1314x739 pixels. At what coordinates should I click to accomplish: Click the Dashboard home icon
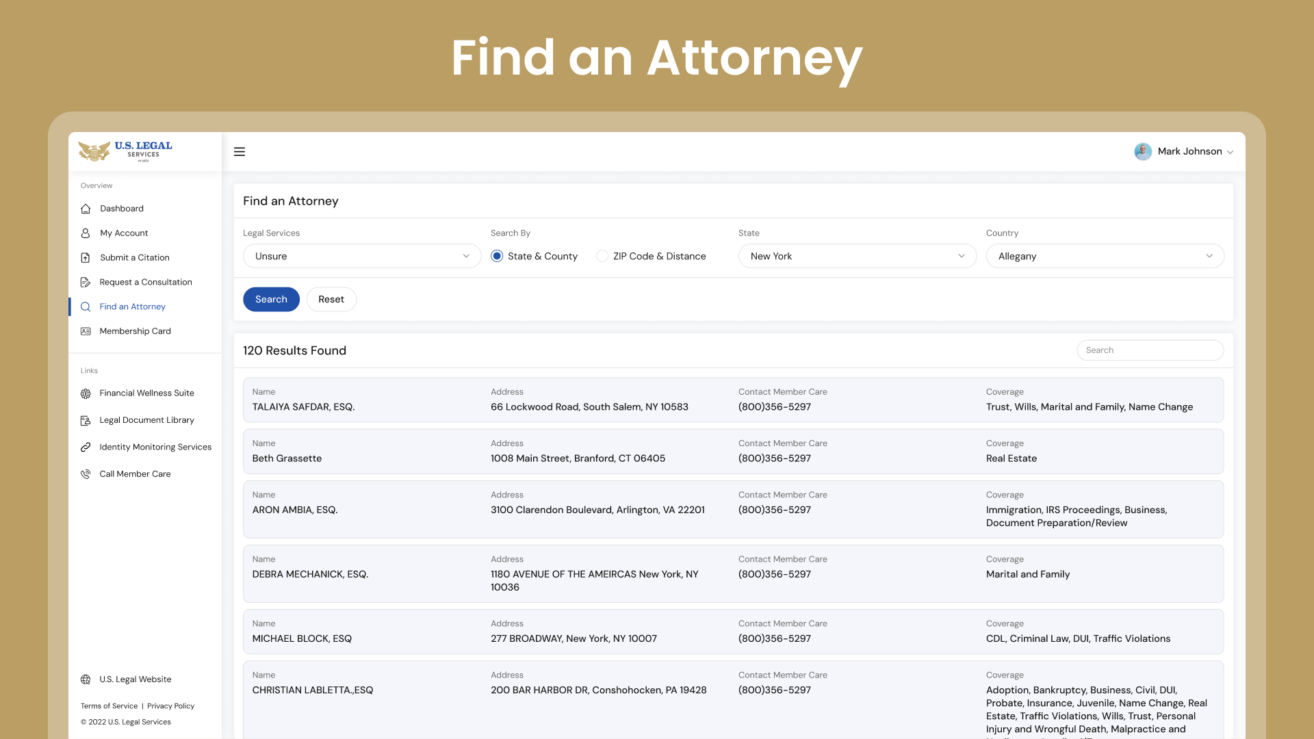coord(86,209)
